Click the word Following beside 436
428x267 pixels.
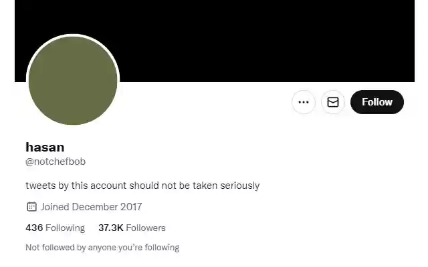coord(66,228)
